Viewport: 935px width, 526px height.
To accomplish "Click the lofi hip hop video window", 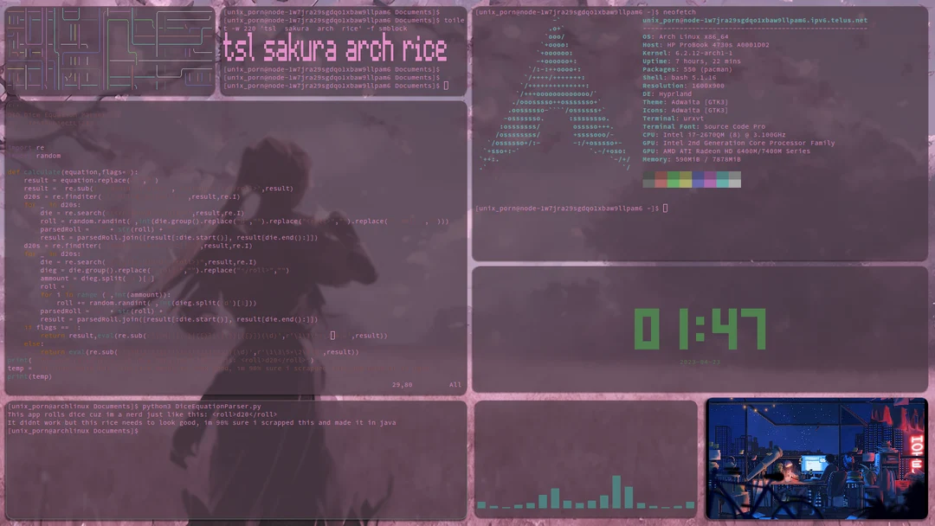I will (817, 459).
